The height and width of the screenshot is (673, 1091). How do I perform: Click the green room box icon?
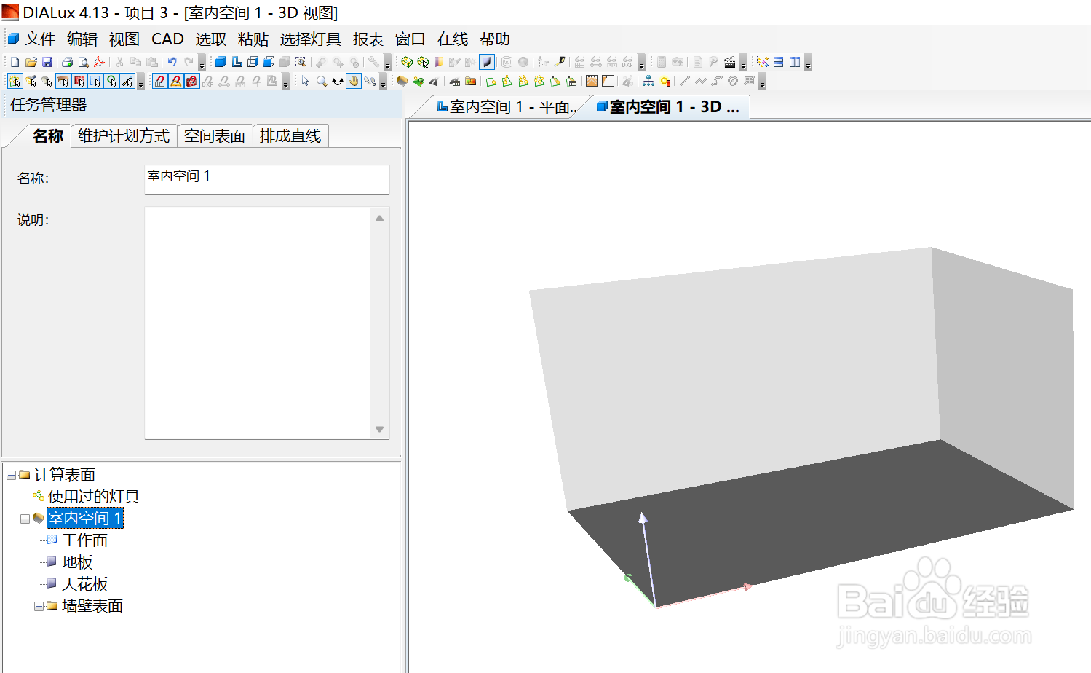[407, 62]
